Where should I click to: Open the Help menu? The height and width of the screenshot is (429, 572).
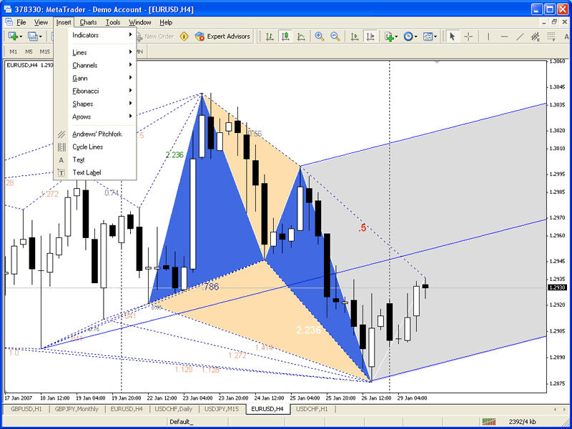pos(166,22)
